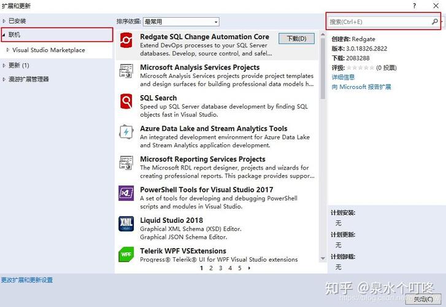Image resolution: width=446 pixels, height=307 pixels.
Task: Click the scroll down arrow of list
Action: pyautogui.click(x=323, y=258)
